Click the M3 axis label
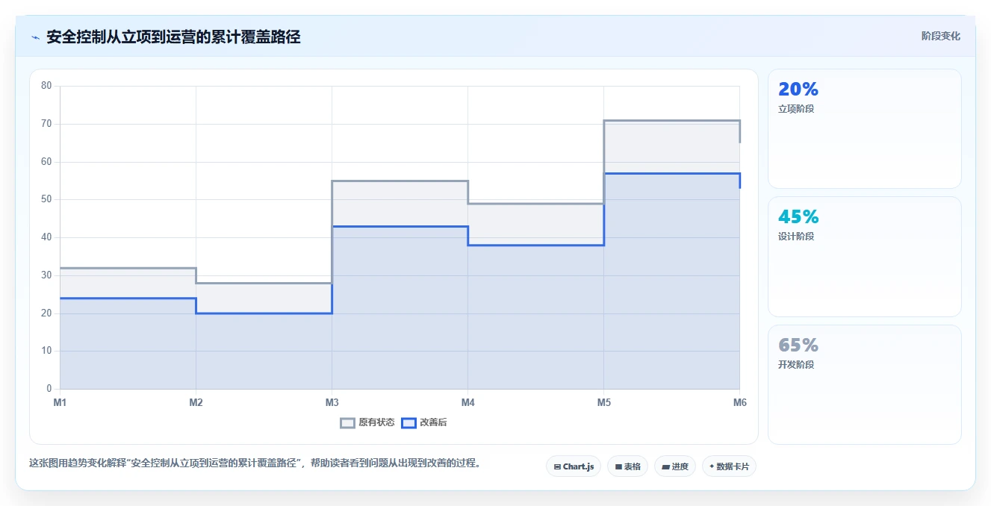 (332, 403)
